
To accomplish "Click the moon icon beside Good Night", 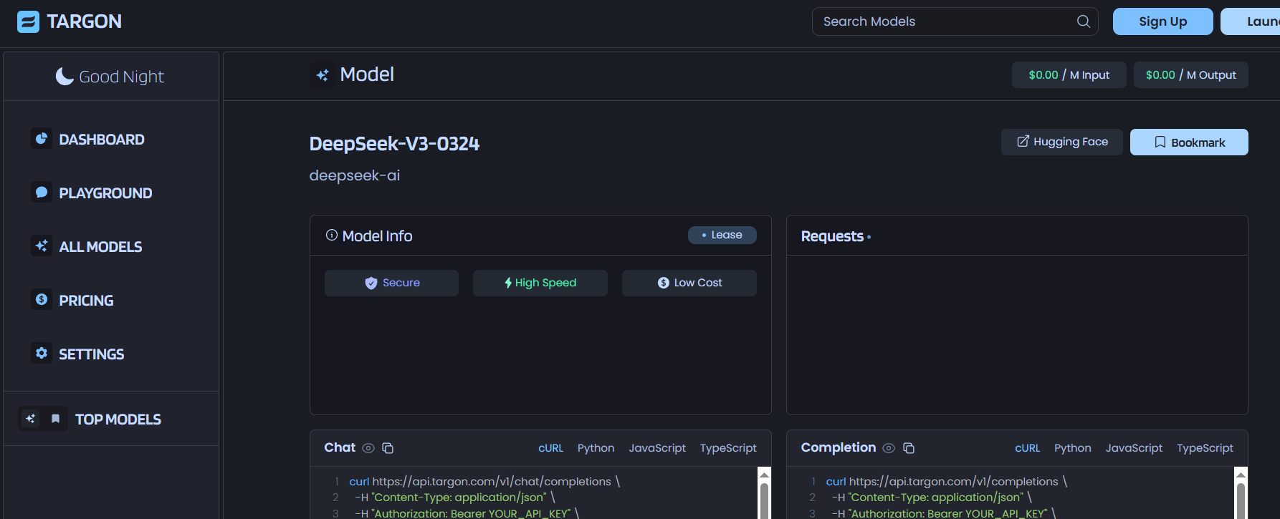I will 65,76.
